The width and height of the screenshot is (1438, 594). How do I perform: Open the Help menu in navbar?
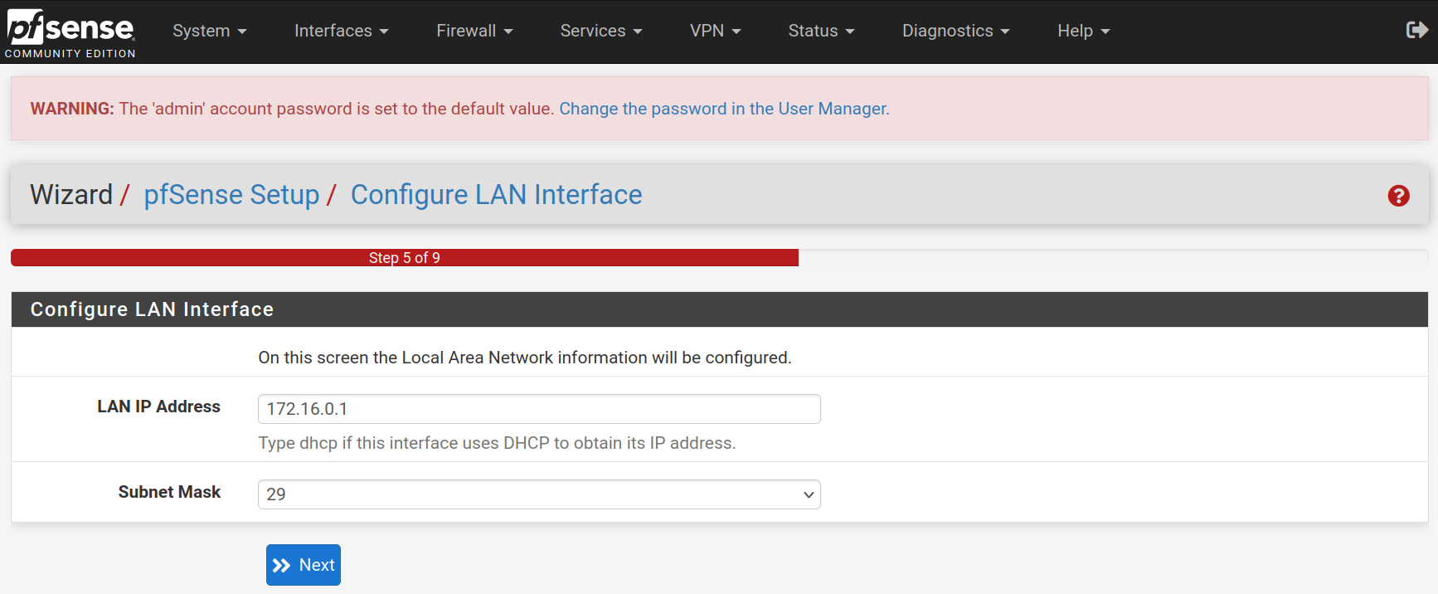(1083, 31)
